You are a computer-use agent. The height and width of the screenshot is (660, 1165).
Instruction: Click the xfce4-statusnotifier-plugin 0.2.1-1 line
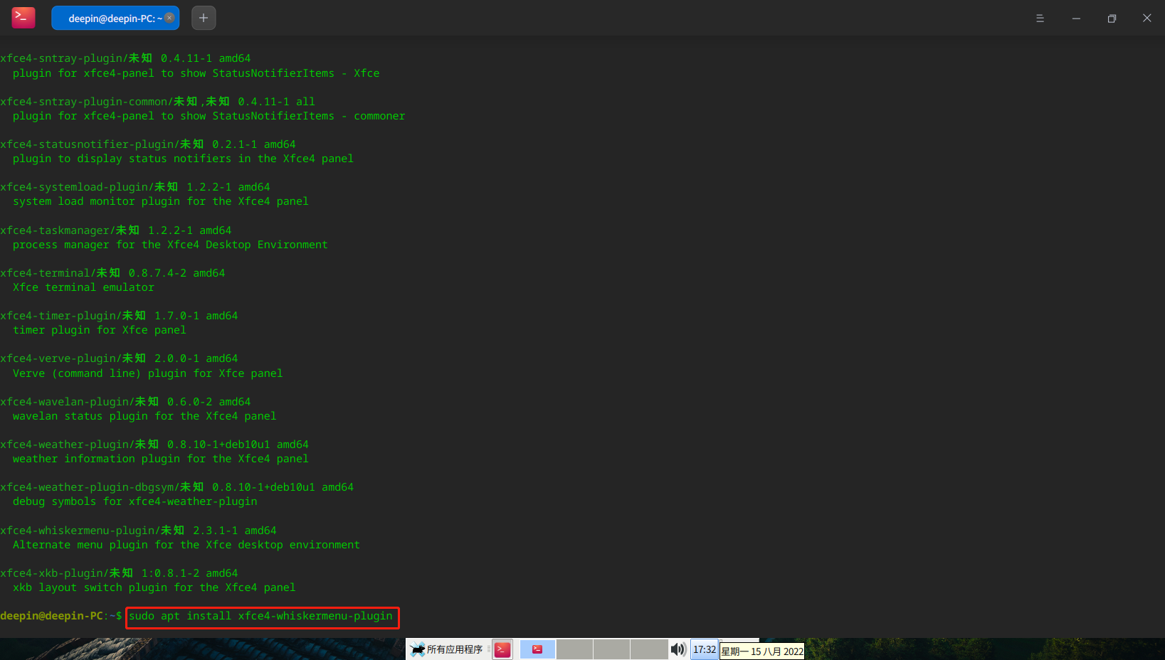pyautogui.click(x=148, y=144)
